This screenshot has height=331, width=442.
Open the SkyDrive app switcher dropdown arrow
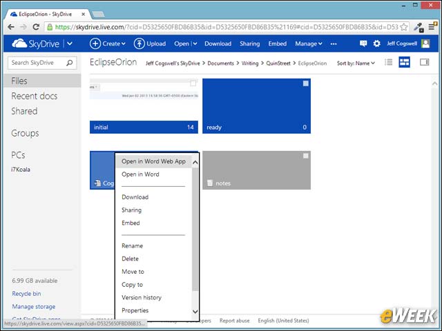pos(70,43)
